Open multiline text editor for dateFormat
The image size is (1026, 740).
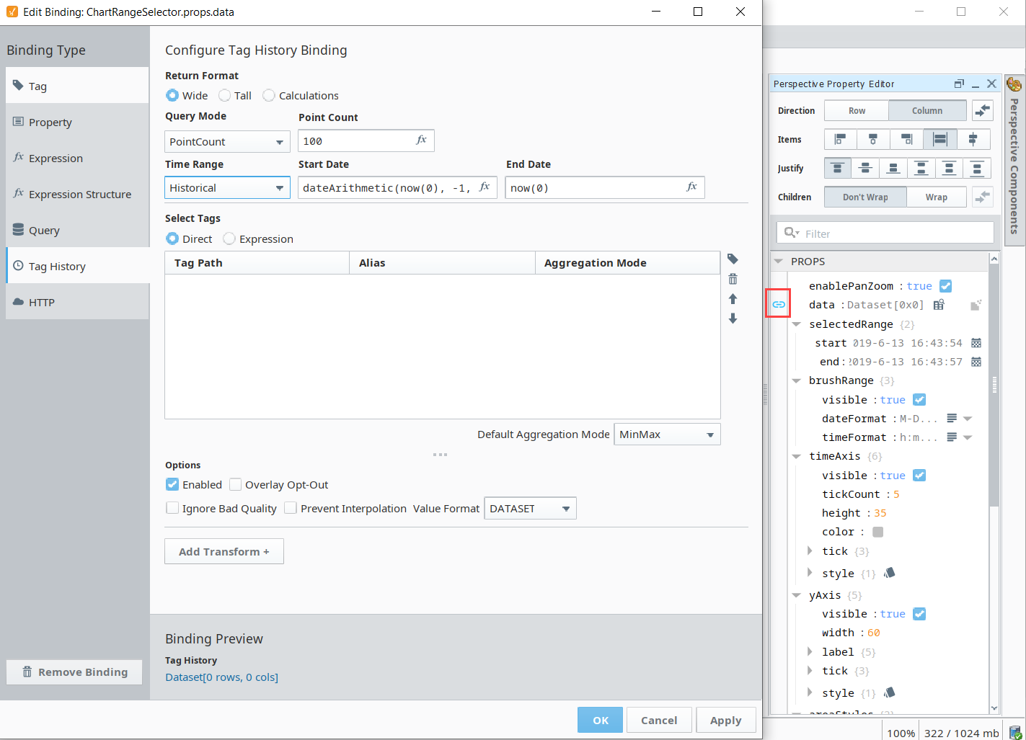tap(952, 418)
